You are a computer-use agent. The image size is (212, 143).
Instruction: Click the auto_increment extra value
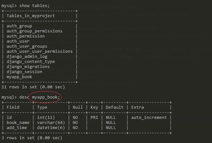point(149,117)
